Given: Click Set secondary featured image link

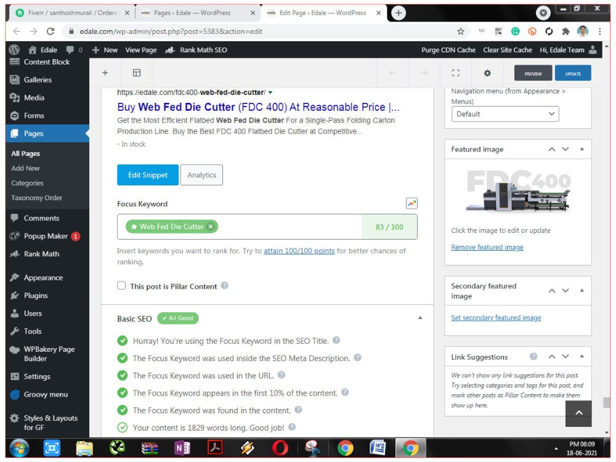Looking at the screenshot, I should 496,317.
